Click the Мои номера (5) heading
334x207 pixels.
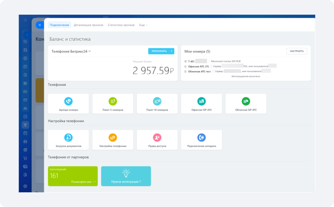click(x=197, y=51)
